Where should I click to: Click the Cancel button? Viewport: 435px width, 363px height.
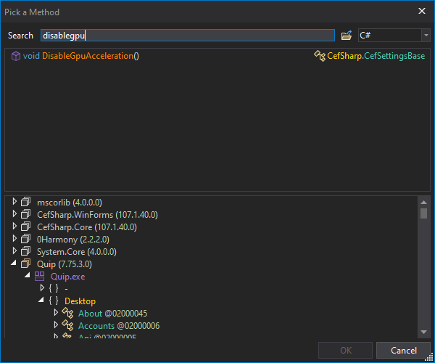click(x=403, y=351)
